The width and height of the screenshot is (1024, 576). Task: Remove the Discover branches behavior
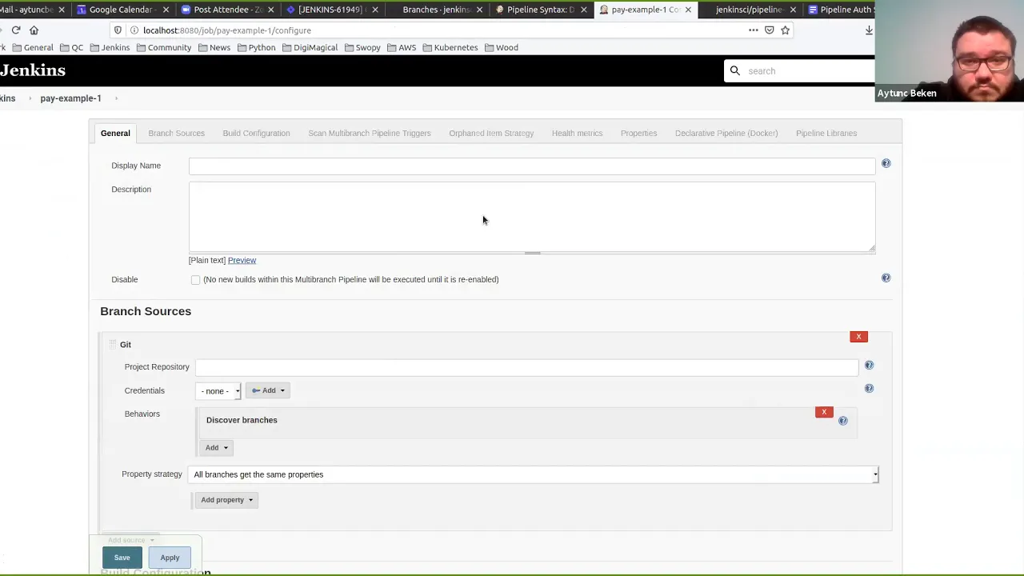click(824, 412)
